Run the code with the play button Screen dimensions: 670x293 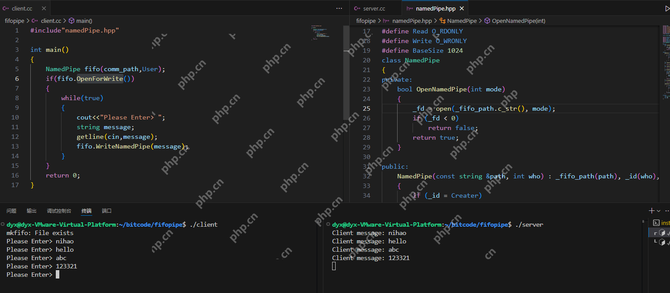coord(667,8)
